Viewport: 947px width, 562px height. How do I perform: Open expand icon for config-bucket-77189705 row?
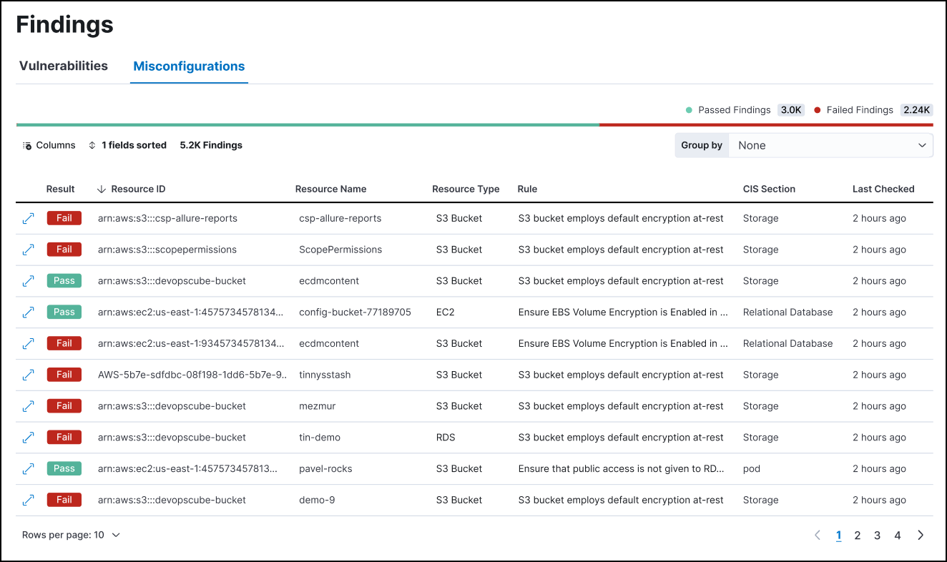[29, 312]
